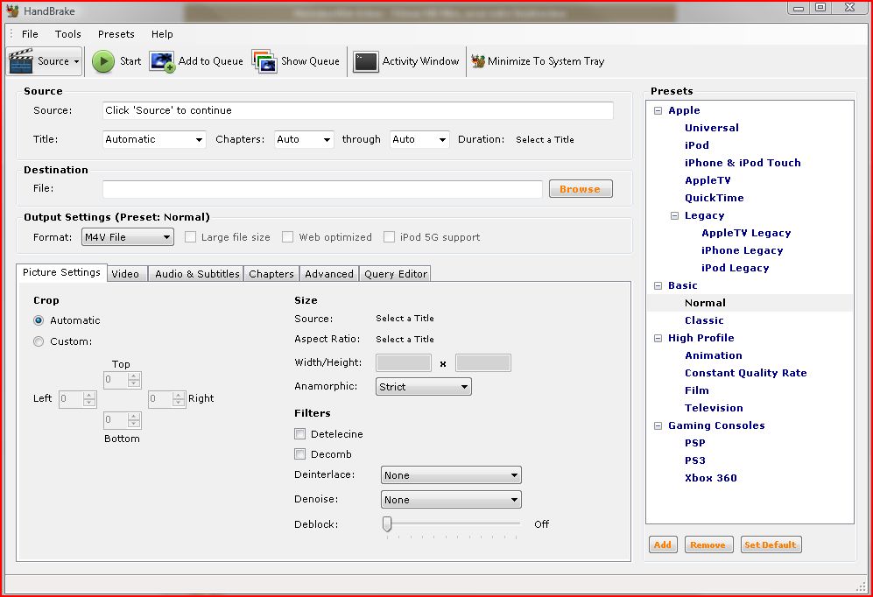
Task: Check the Detelecine filter
Action: (x=300, y=434)
